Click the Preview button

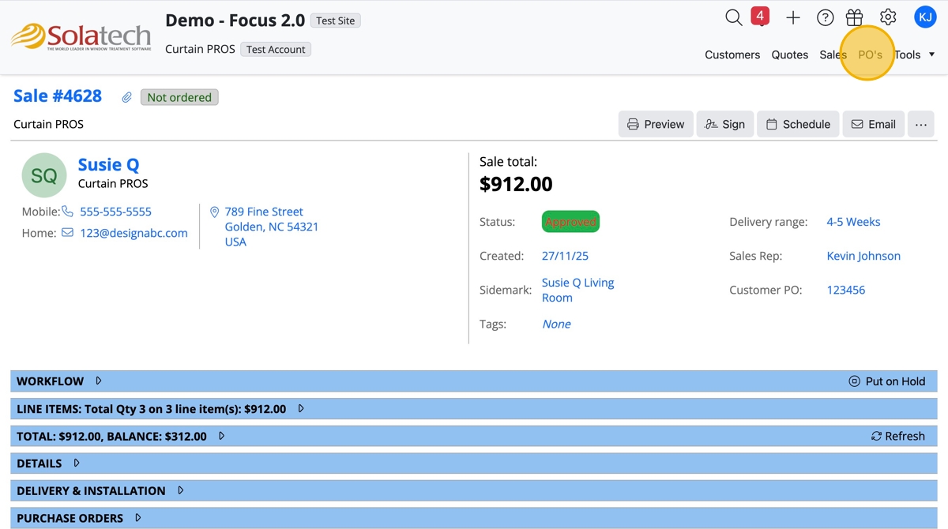656,124
